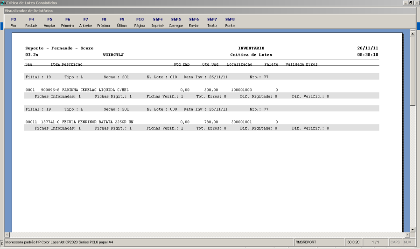
Task: Switch to text view with ShF7 Texto
Action: pos(212,22)
